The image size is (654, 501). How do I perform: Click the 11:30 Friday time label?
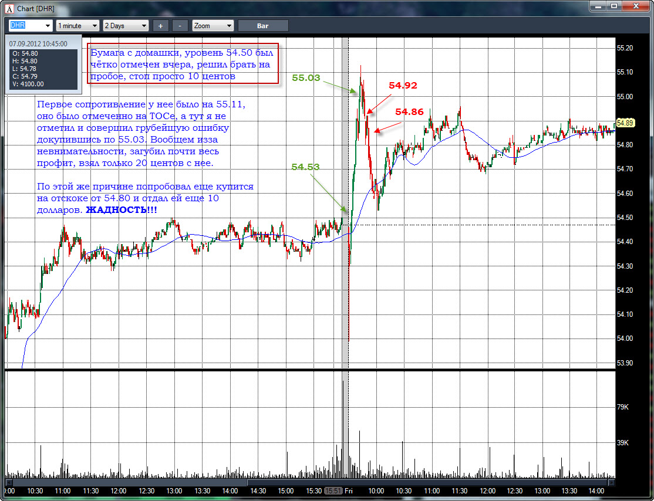click(x=459, y=491)
